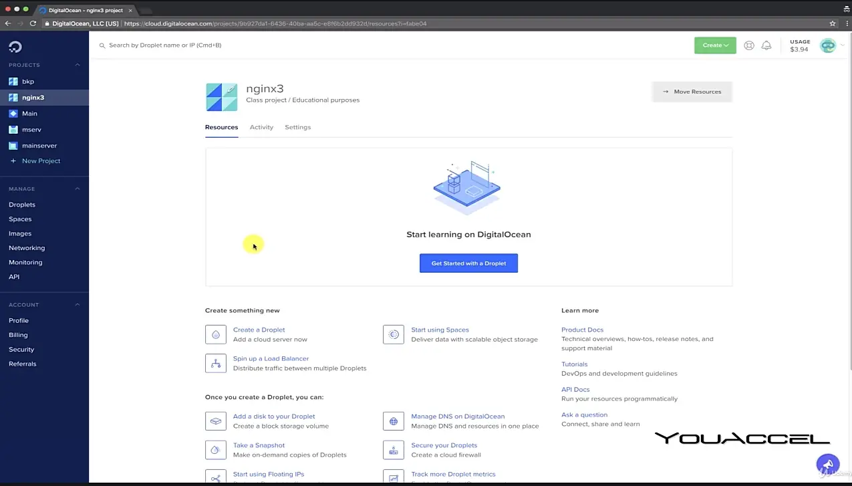Open Droplets in the Manage menu
852x486 pixels.
[22, 205]
